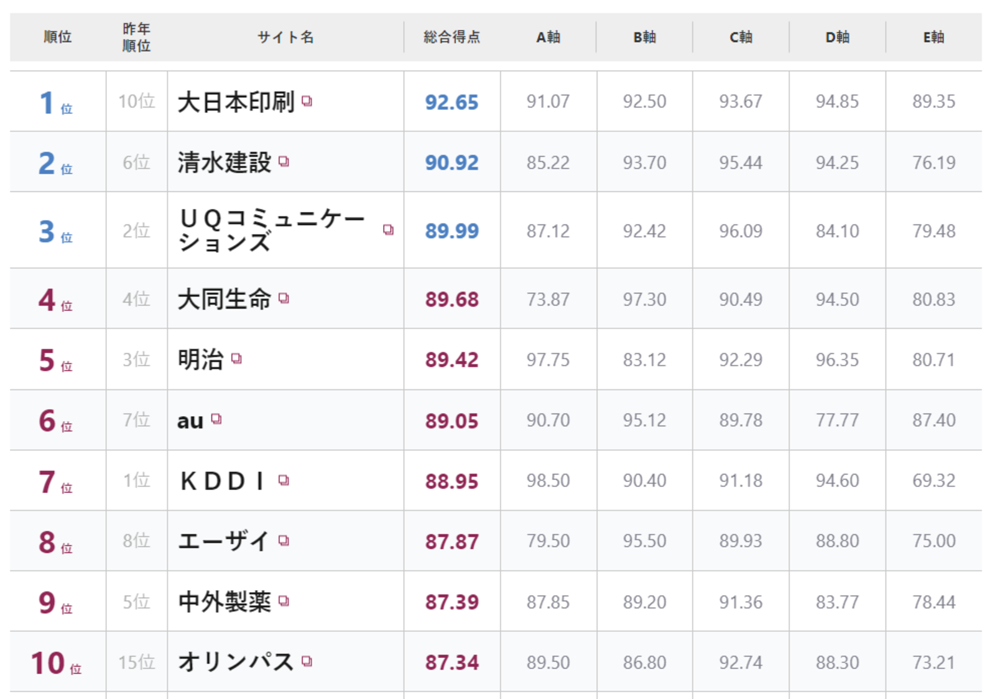Click the 順位 column header
Viewport: 995px width, 699px height.
click(x=58, y=37)
